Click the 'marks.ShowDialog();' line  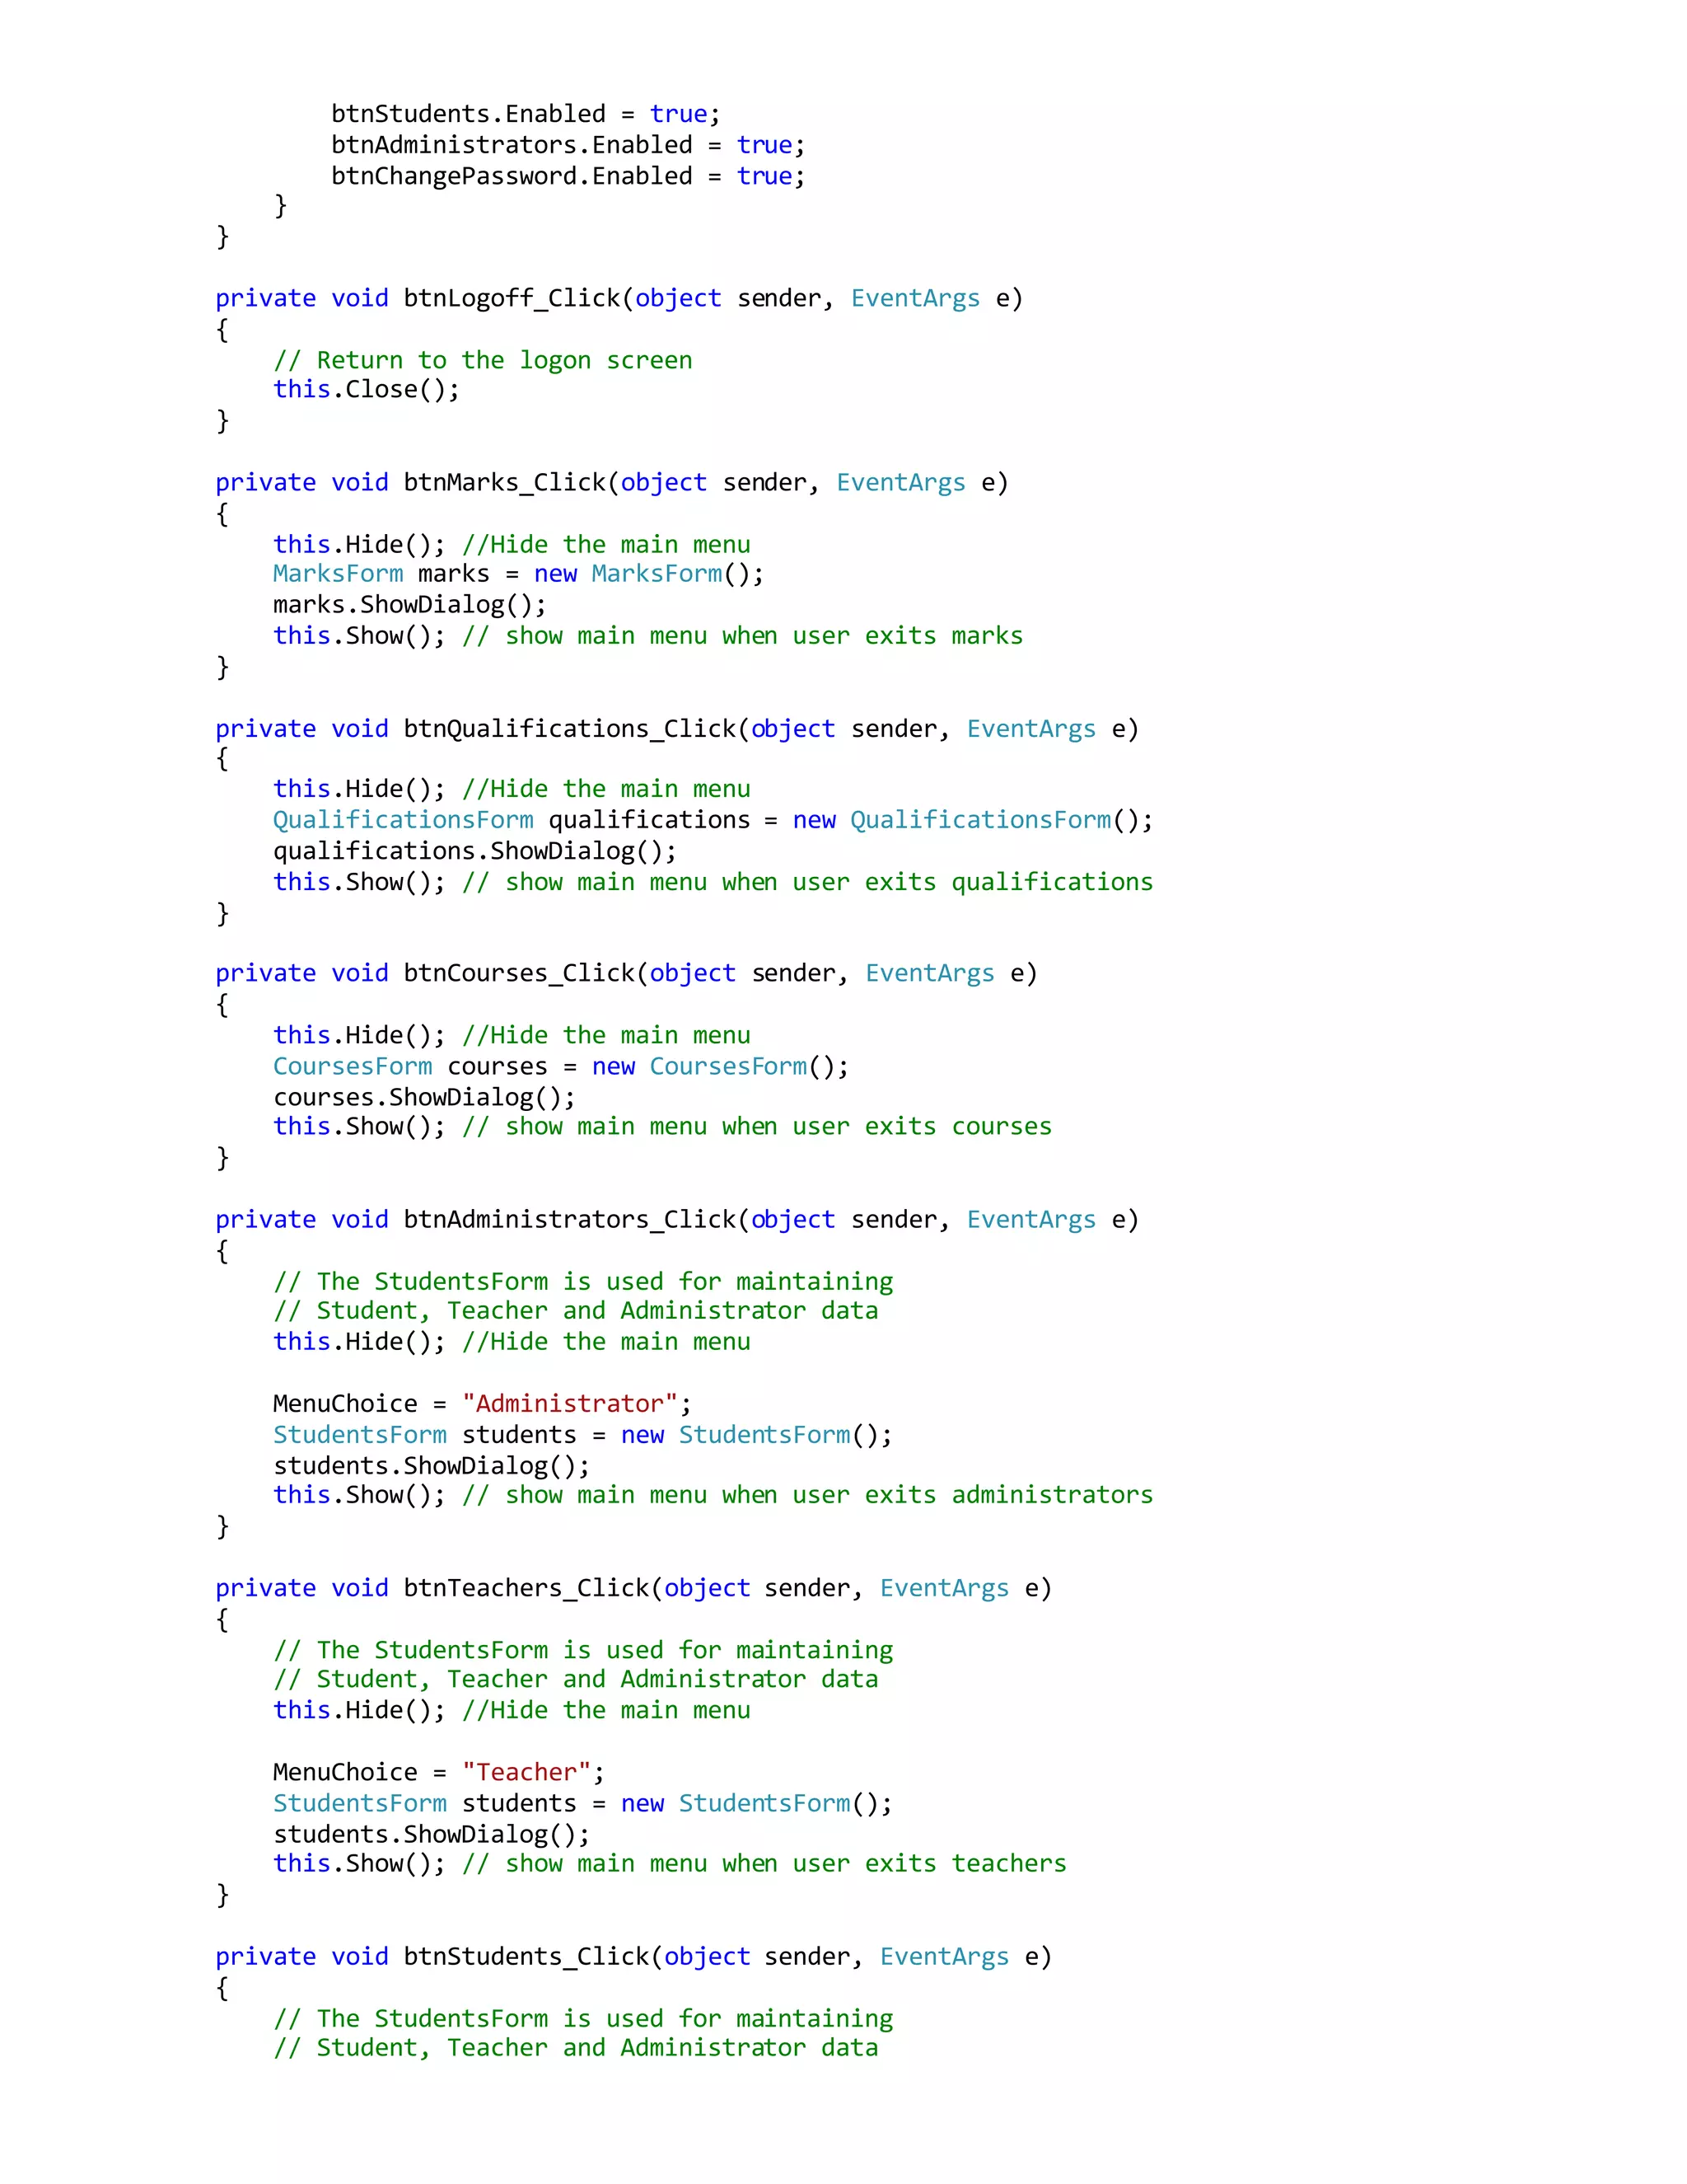pyautogui.click(x=409, y=605)
